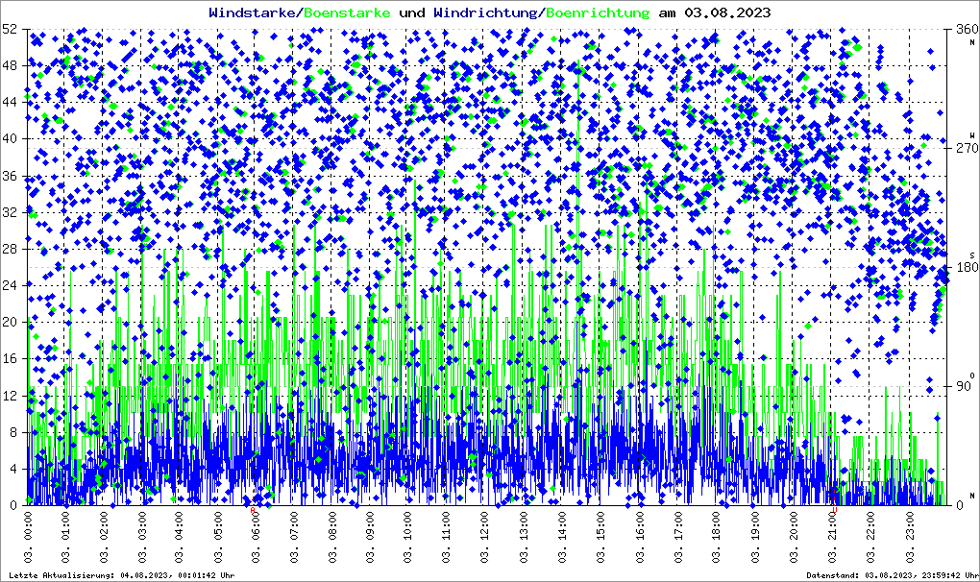Click the "S" compass letter above 180
The image size is (980, 582).
(x=972, y=255)
